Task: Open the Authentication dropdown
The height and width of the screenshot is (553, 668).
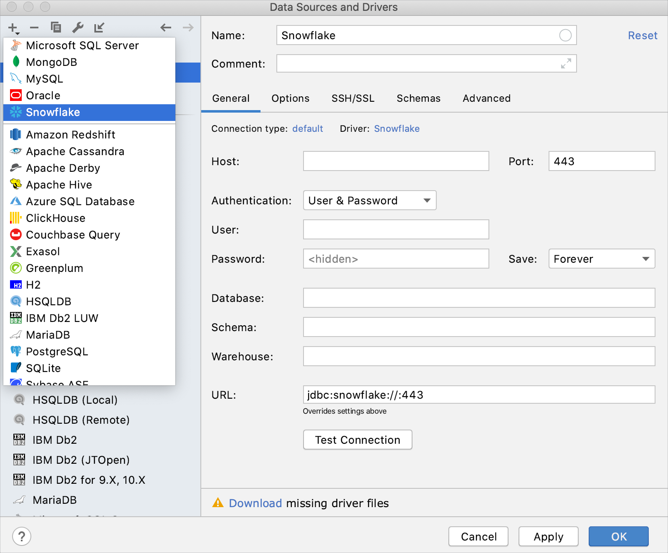Action: click(369, 200)
